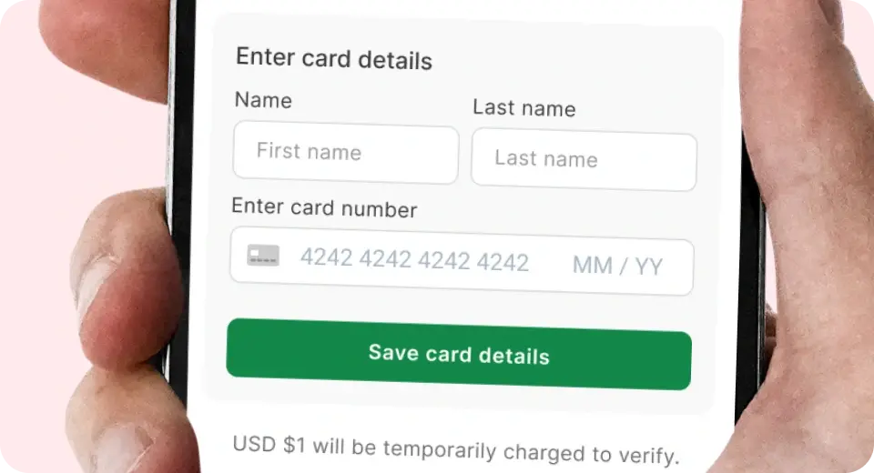
Task: Click the "Enter card details" heading
Action: (x=334, y=59)
